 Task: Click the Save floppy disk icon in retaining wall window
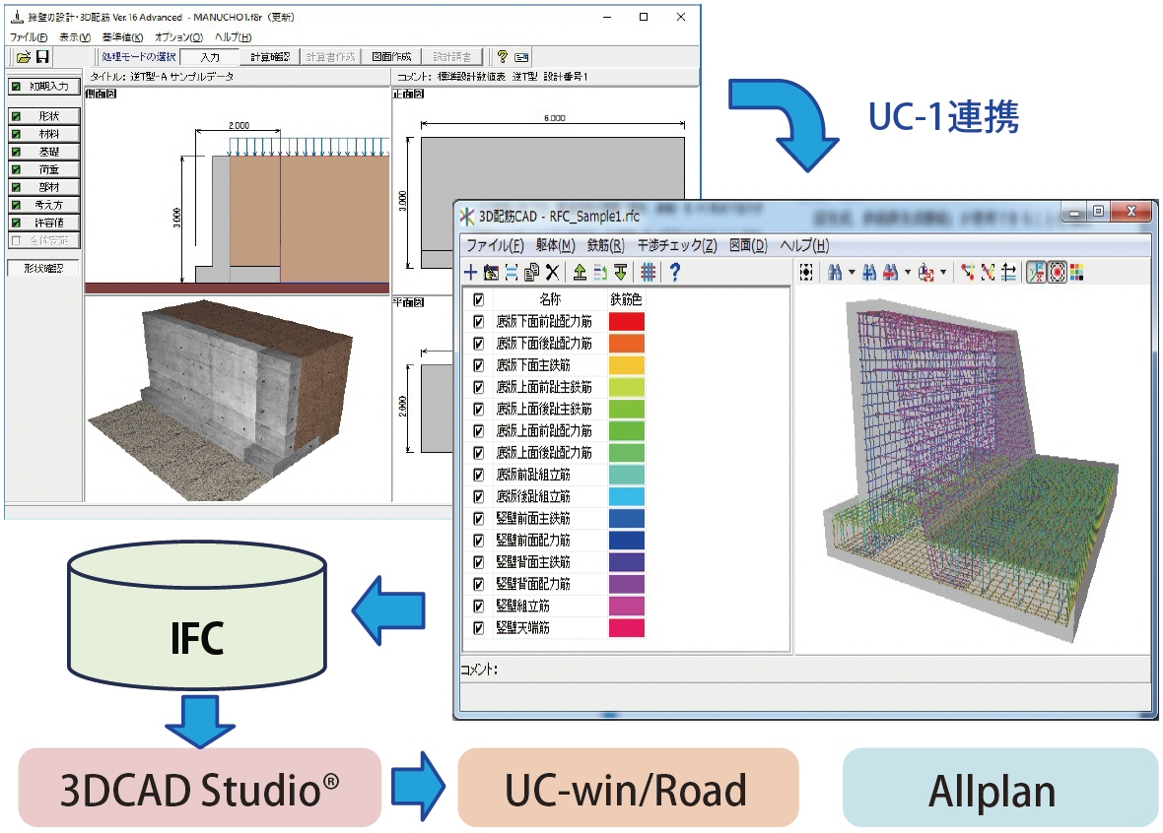tap(42, 57)
